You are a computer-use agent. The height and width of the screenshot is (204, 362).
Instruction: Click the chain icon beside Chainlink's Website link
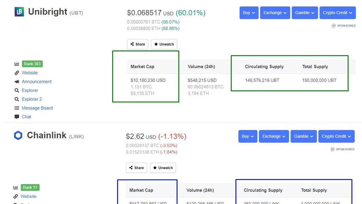click(x=15, y=196)
